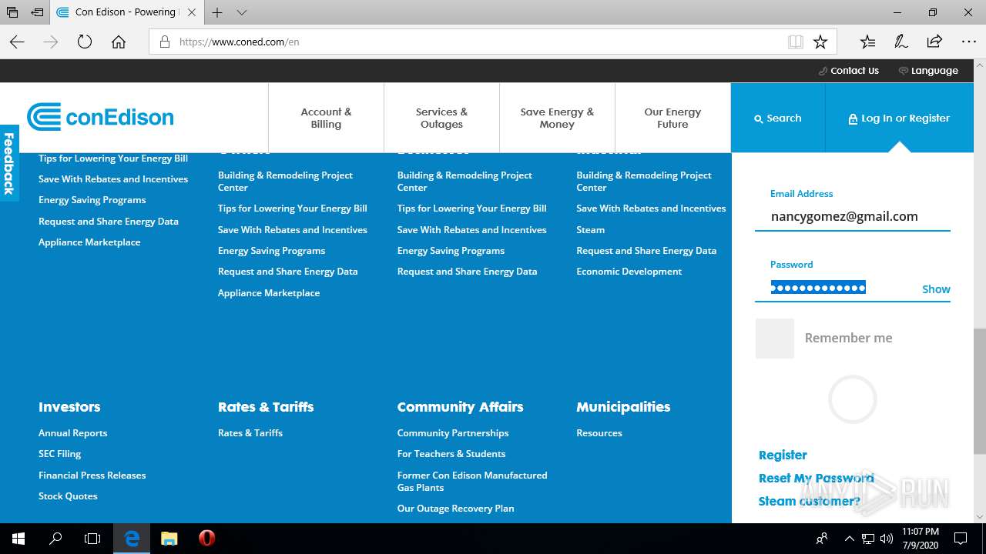Screen dimensions: 986x554
Task: Show the password text
Action: [936, 289]
